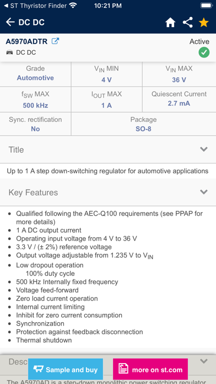
Task: Tap the Key Features header label
Action: click(33, 193)
